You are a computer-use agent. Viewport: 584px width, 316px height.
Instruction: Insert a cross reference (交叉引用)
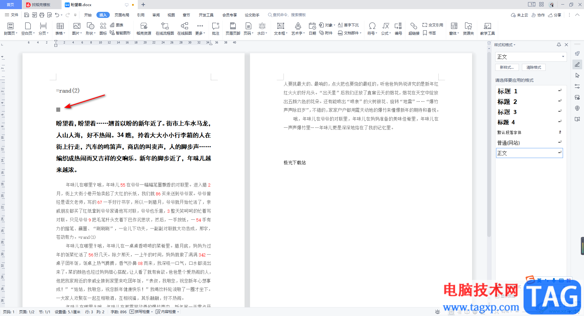(x=433, y=25)
